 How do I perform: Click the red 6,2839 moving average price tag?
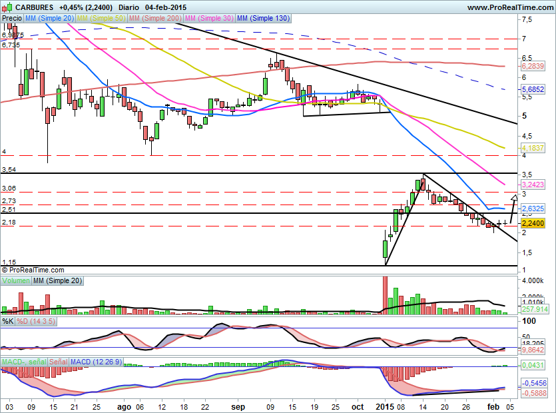tap(533, 67)
